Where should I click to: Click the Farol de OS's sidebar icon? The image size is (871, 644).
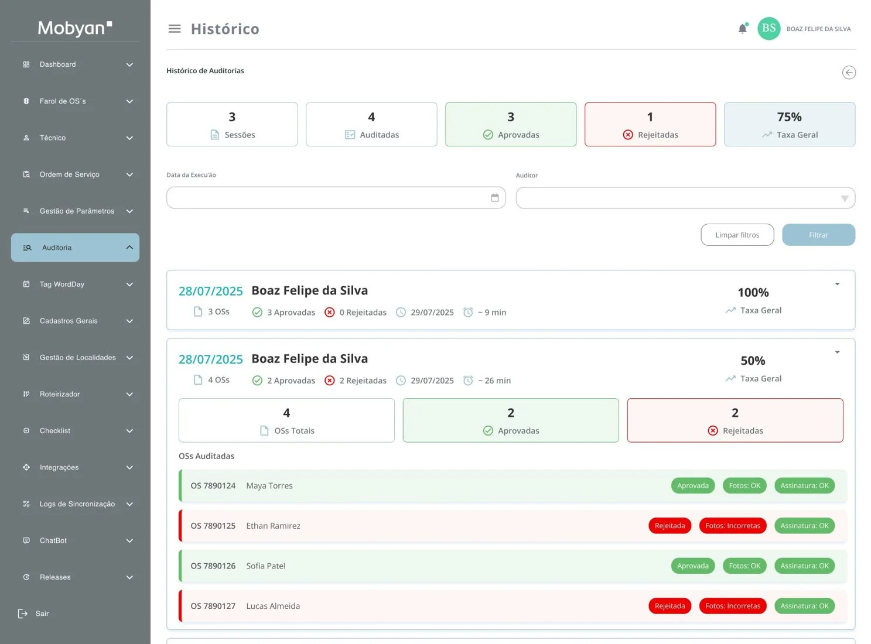pos(26,101)
